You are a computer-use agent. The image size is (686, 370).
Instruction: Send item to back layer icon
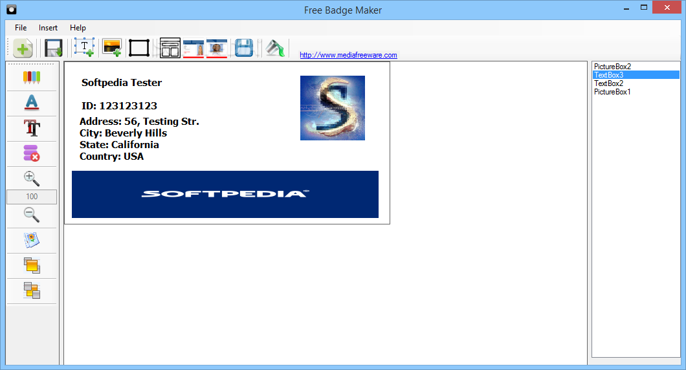pyautogui.click(x=32, y=290)
